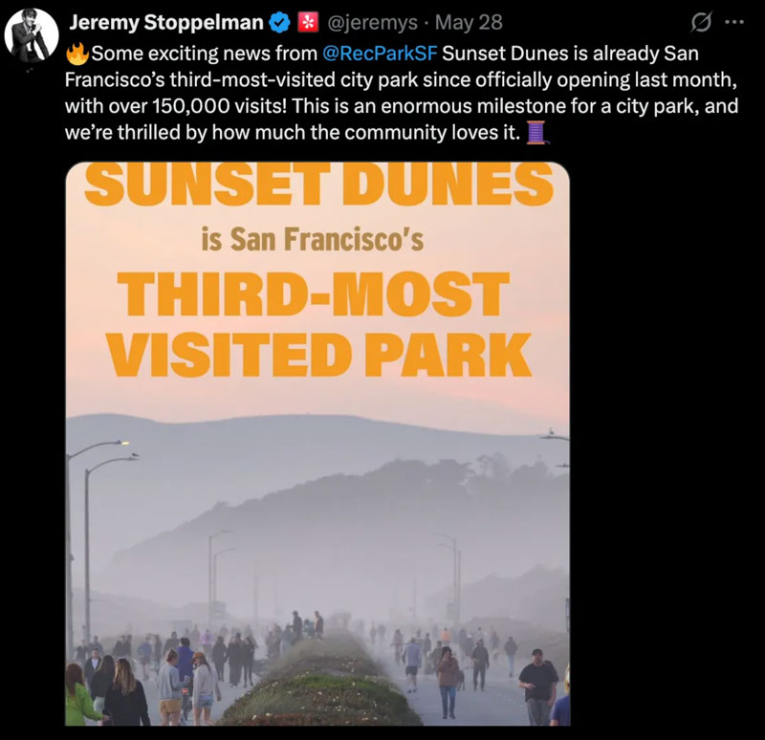Viewport: 765px width, 740px height.
Task: Click 'is San Francisco's' caption in image
Action: [312, 239]
